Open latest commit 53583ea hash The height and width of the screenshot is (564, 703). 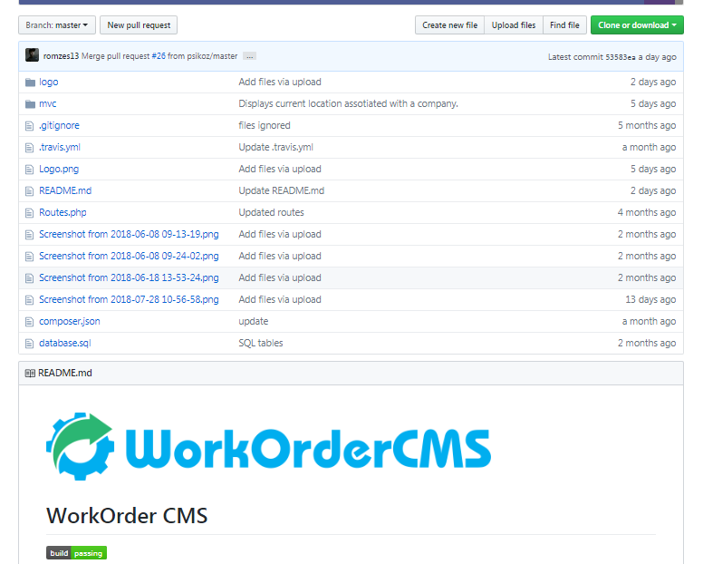[x=620, y=57]
